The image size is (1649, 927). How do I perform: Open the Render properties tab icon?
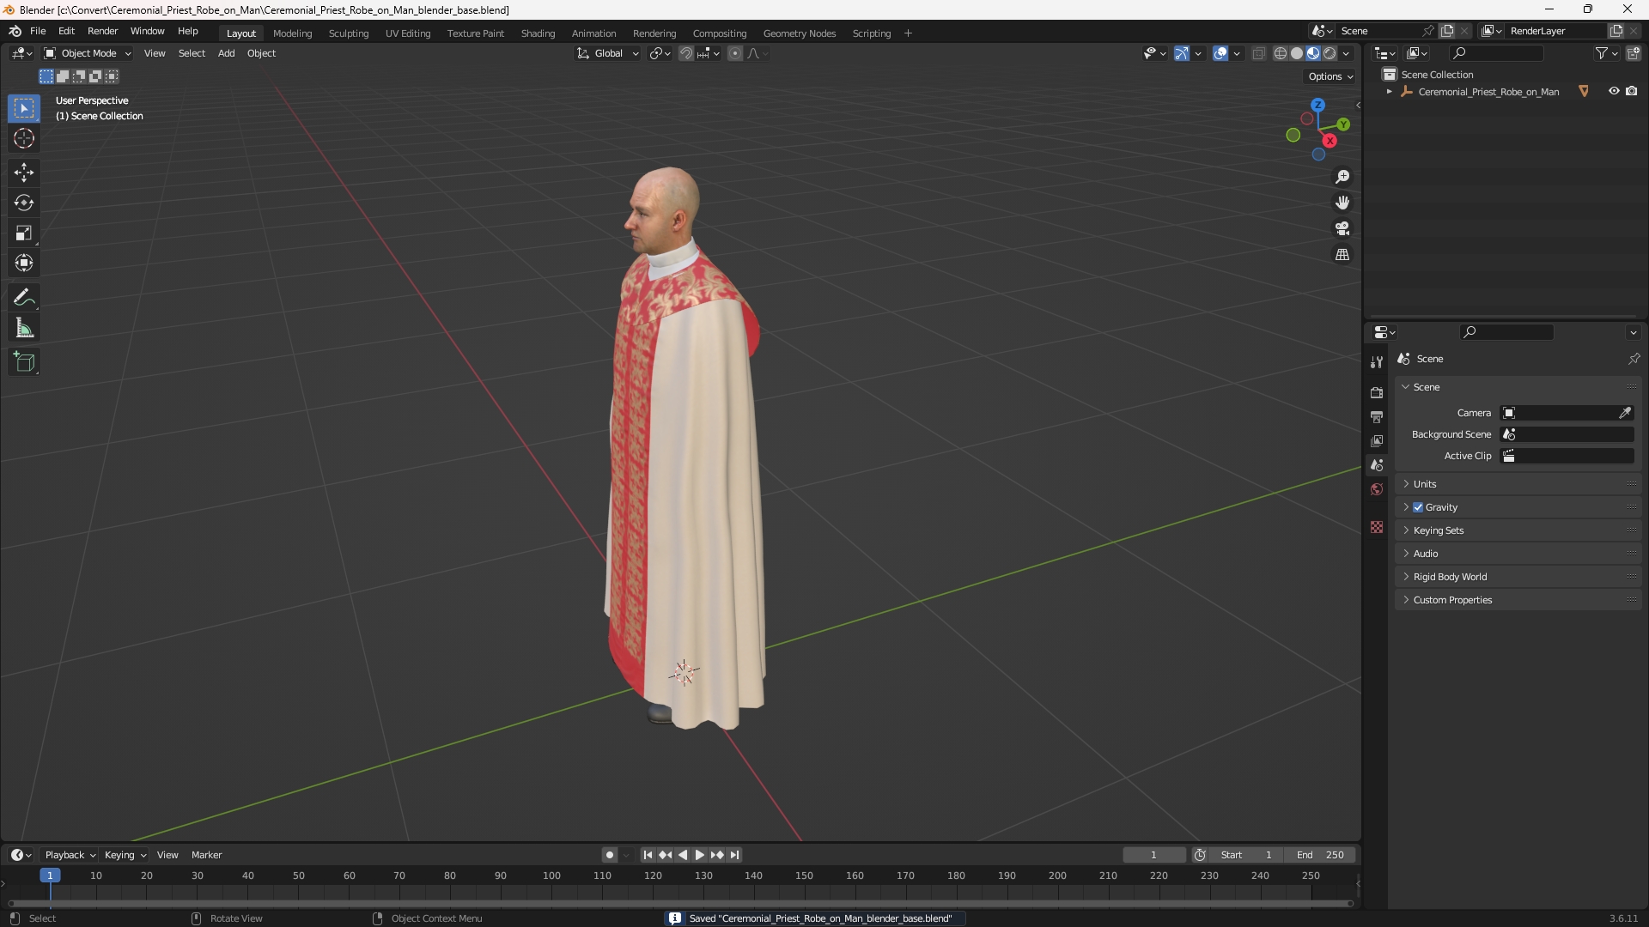pyautogui.click(x=1377, y=392)
